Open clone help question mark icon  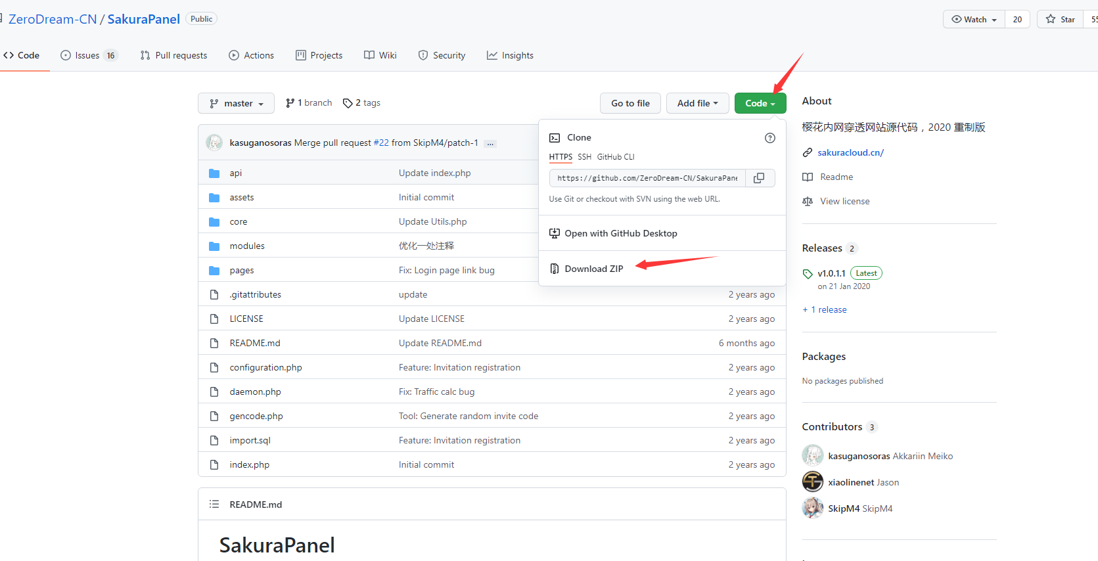tap(770, 138)
